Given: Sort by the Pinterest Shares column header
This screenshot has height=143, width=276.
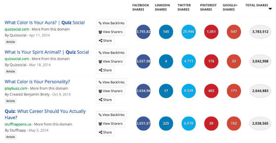Looking at the screenshot, I should tap(208, 7).
